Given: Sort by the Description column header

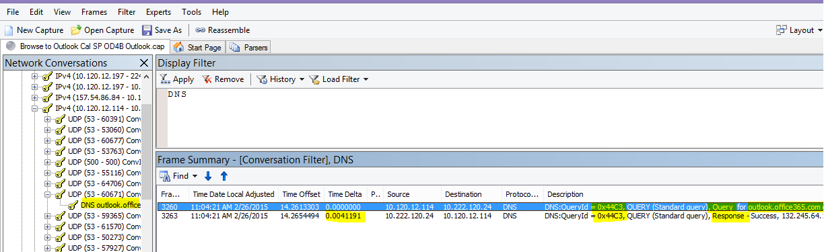Looking at the screenshot, I should tap(683, 194).
